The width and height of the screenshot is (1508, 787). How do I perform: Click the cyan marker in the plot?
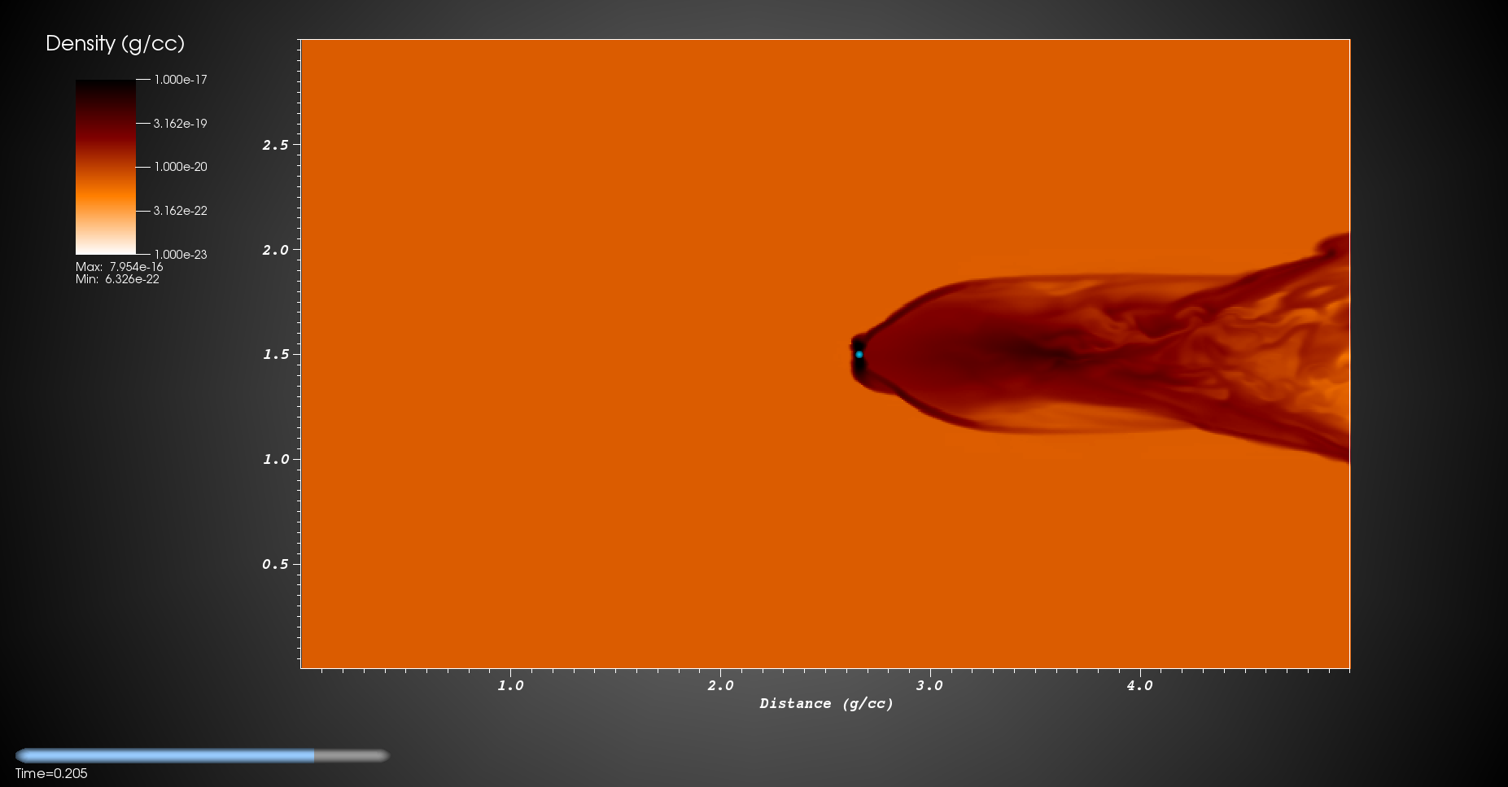tap(859, 354)
